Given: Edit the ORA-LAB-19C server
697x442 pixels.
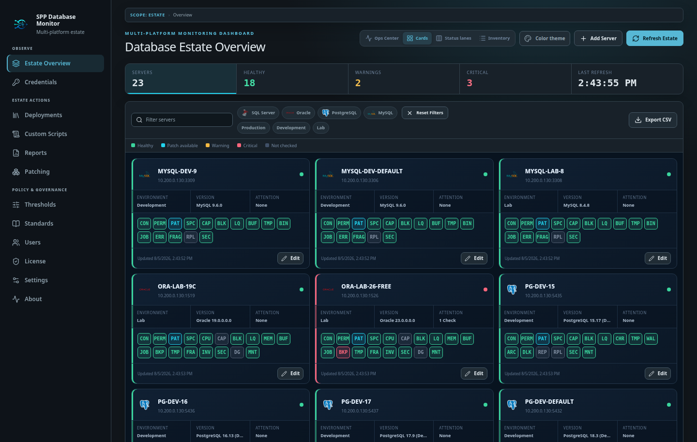Looking at the screenshot, I should [290, 374].
